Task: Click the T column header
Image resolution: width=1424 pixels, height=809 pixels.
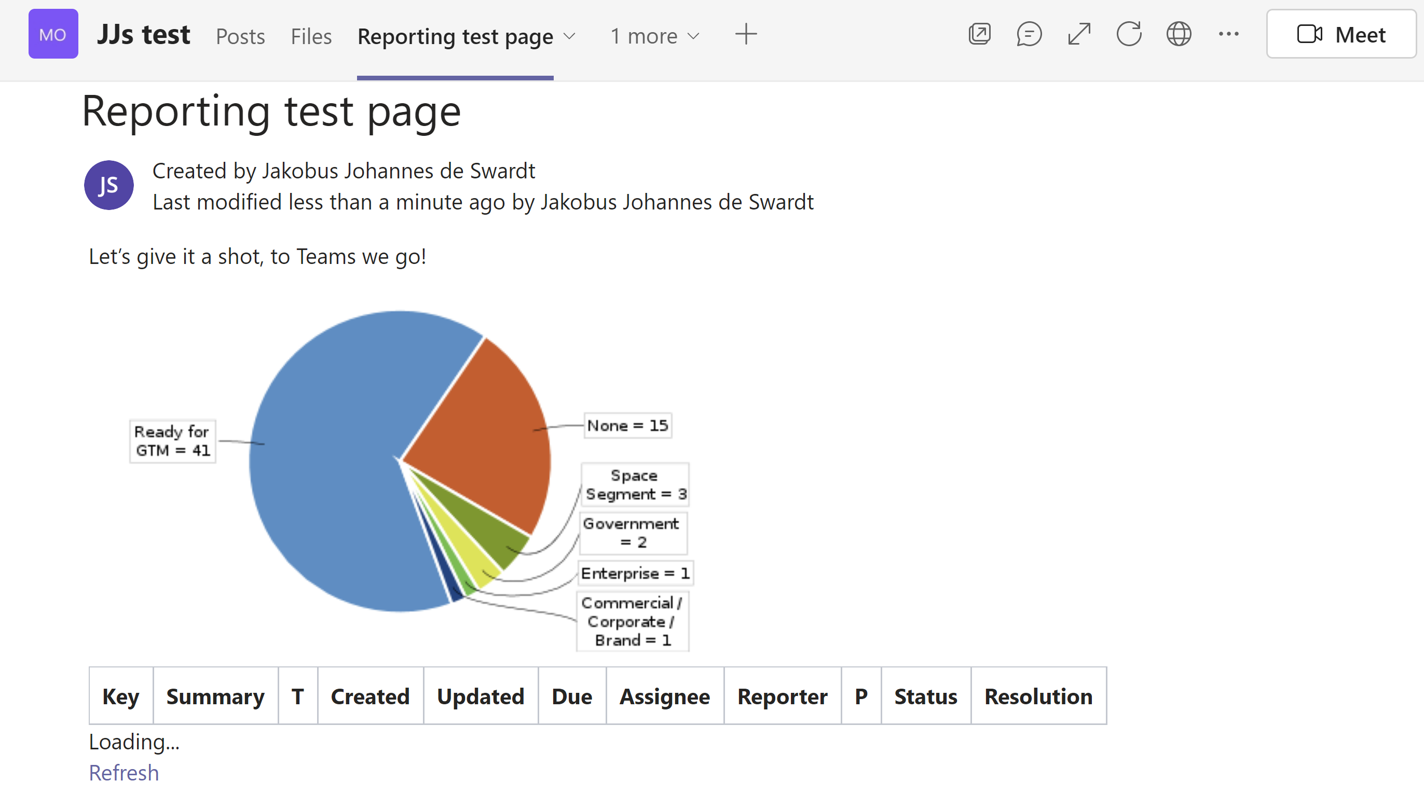Action: [298, 696]
